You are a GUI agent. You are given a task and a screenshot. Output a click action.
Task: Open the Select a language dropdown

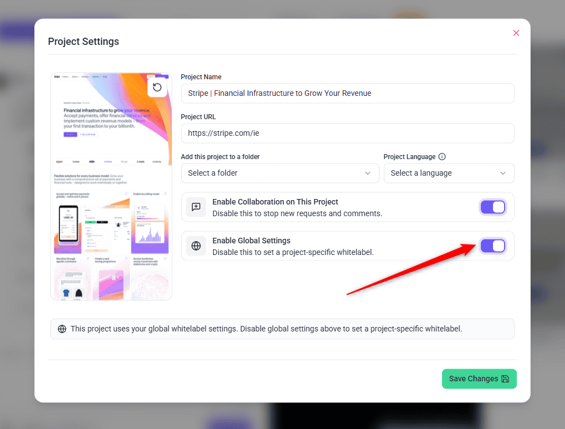coord(449,173)
